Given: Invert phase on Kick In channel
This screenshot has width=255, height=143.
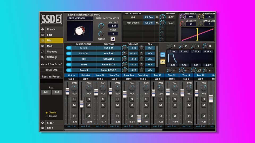Looking at the screenshot, I should 74,116.
